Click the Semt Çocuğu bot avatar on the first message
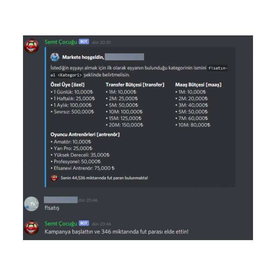 point(31,46)
